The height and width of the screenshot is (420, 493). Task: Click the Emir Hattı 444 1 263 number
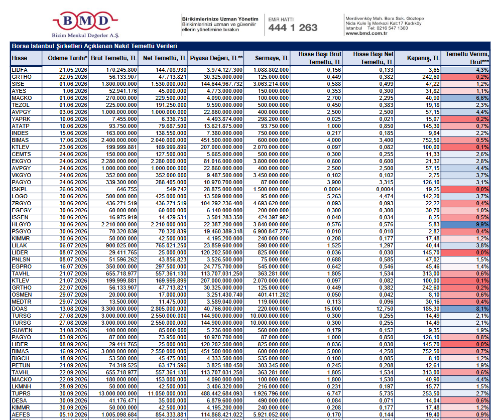[293, 28]
